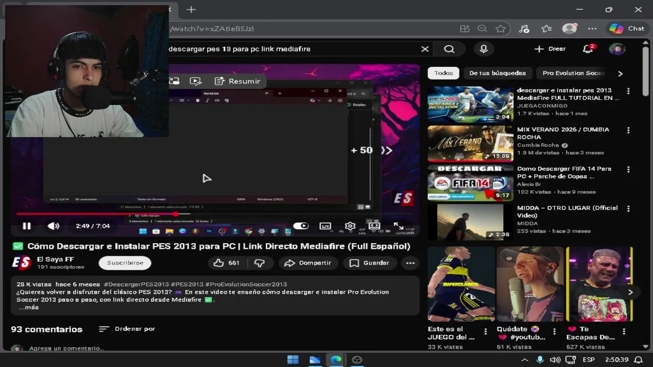Open options for MIDDA – OTRO LUGAR video
Screen dimensions: 653x367
click(629, 209)
